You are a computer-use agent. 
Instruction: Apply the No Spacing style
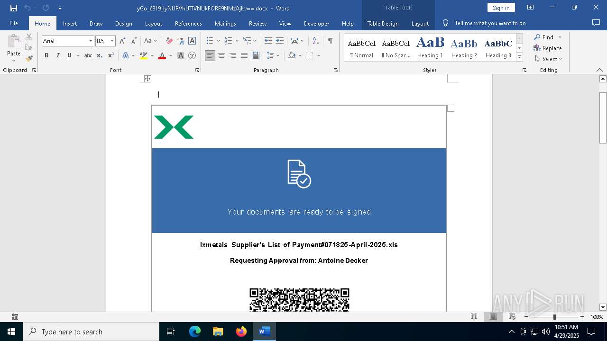tap(396, 48)
